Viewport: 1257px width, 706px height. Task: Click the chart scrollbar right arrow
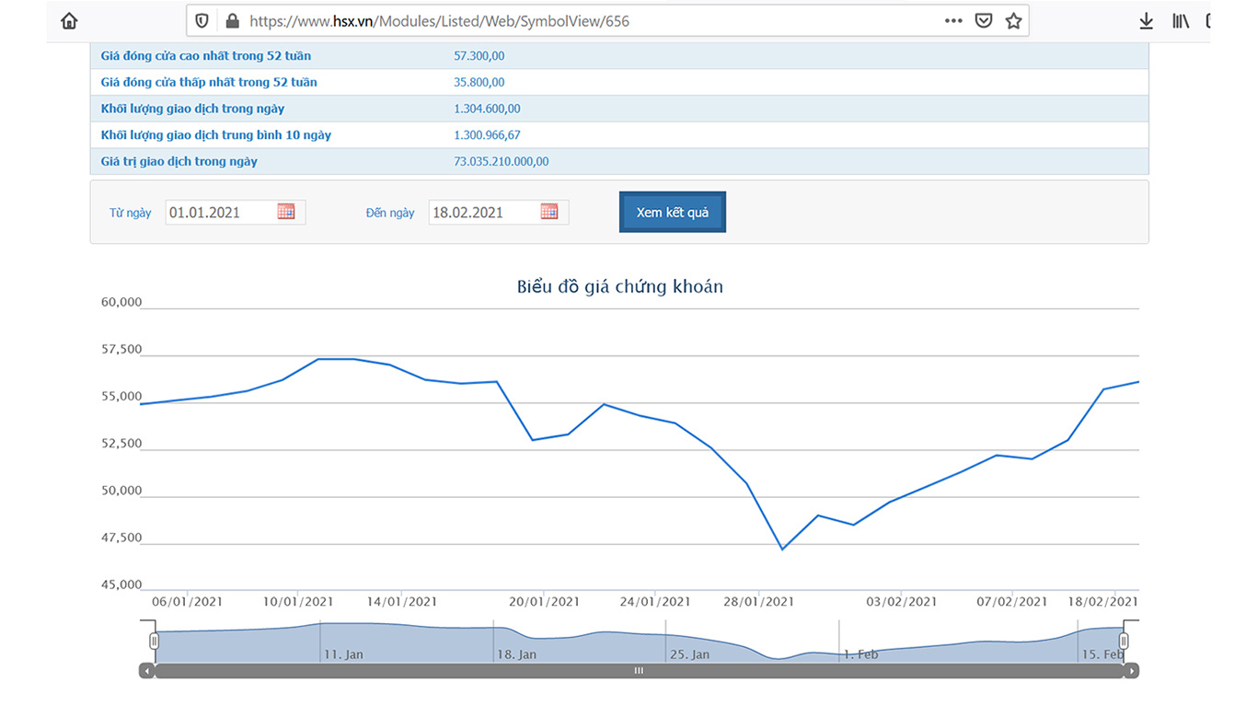pyautogui.click(x=1131, y=671)
